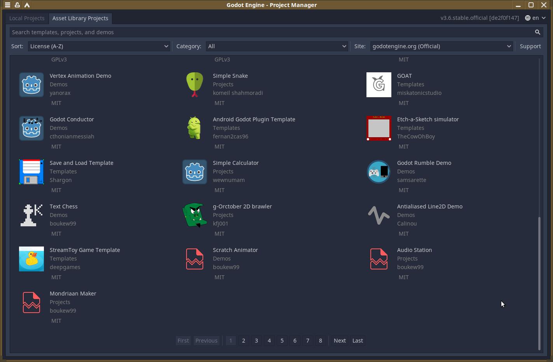Click the vertical scrollbar of the asset list
Screen dimensions: 553x362
tap(539, 283)
